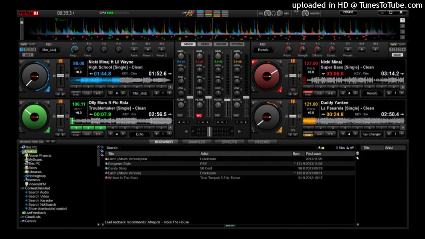
Task: Click the people icon next to the search bar
Action: tap(319, 148)
